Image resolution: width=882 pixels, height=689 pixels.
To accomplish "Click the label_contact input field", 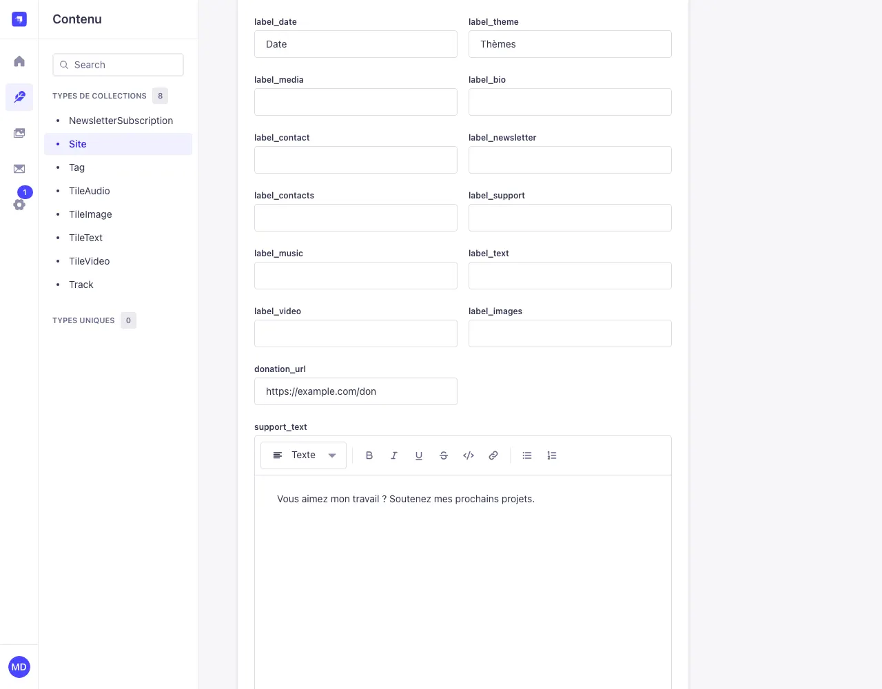I will coord(356,160).
